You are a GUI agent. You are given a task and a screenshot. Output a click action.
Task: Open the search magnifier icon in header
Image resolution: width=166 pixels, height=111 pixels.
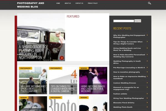[x=149, y=3]
